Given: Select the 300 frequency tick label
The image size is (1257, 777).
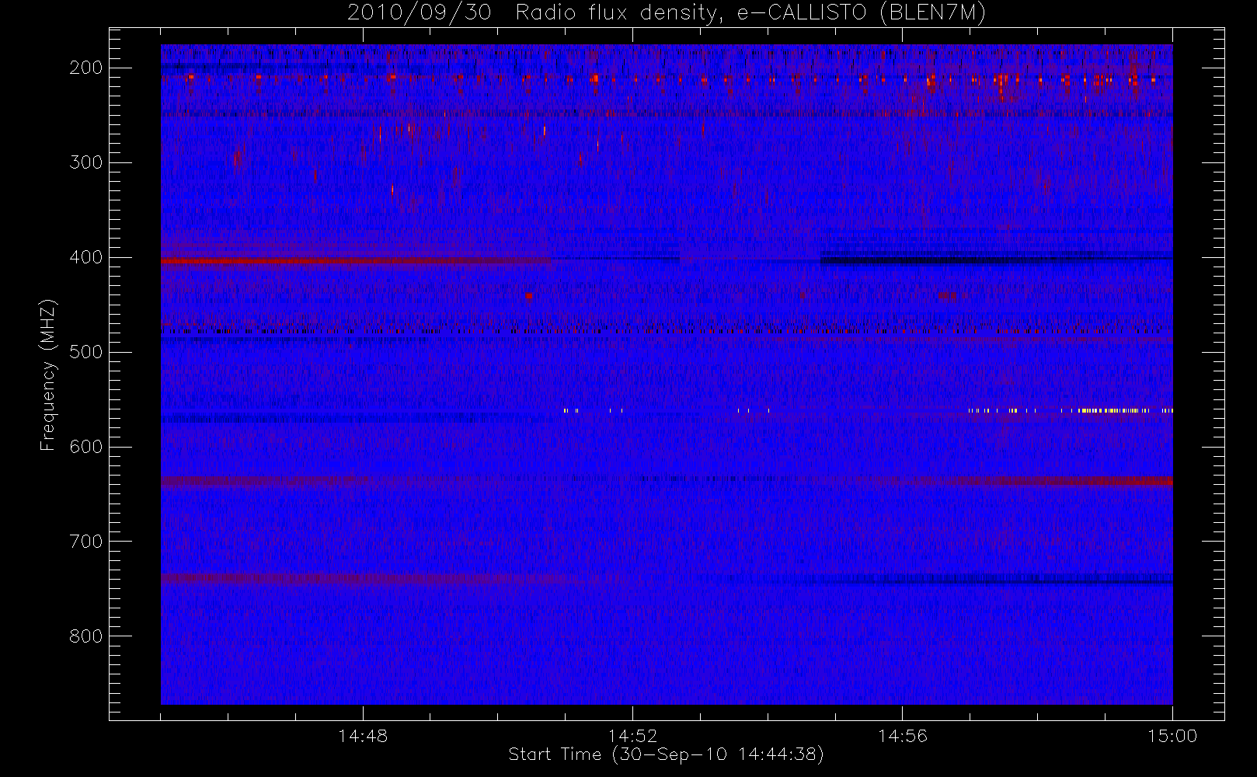Looking at the screenshot, I should tap(86, 162).
